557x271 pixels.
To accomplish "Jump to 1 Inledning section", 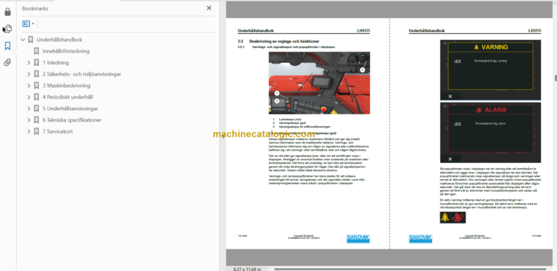I will pyautogui.click(x=56, y=63).
